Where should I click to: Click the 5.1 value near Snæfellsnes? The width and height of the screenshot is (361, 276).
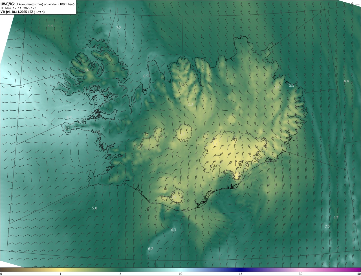pos(67,128)
